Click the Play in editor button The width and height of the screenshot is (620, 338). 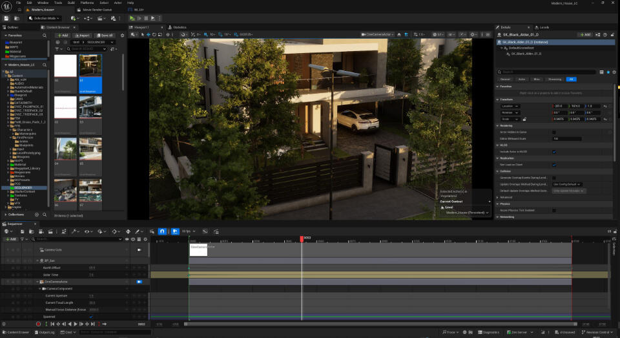[132, 18]
